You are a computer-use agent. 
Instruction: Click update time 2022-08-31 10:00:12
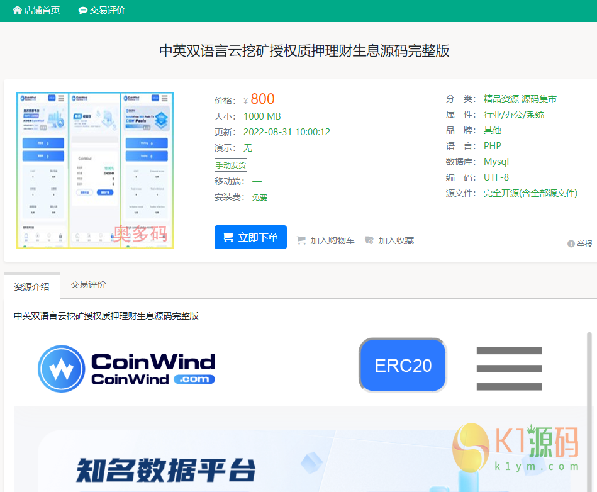click(x=287, y=132)
